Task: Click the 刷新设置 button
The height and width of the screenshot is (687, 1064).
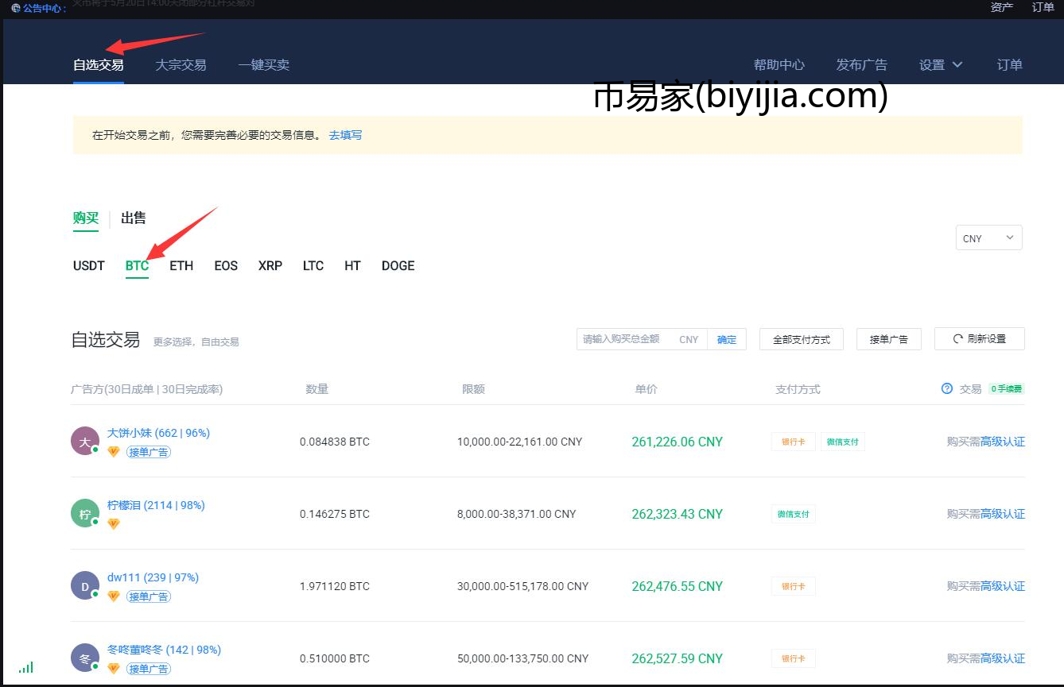Action: click(979, 339)
